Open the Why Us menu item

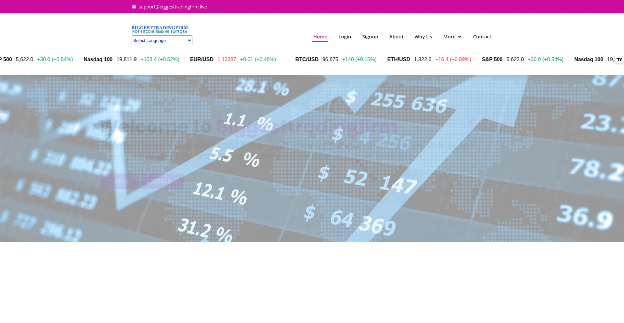tap(423, 37)
